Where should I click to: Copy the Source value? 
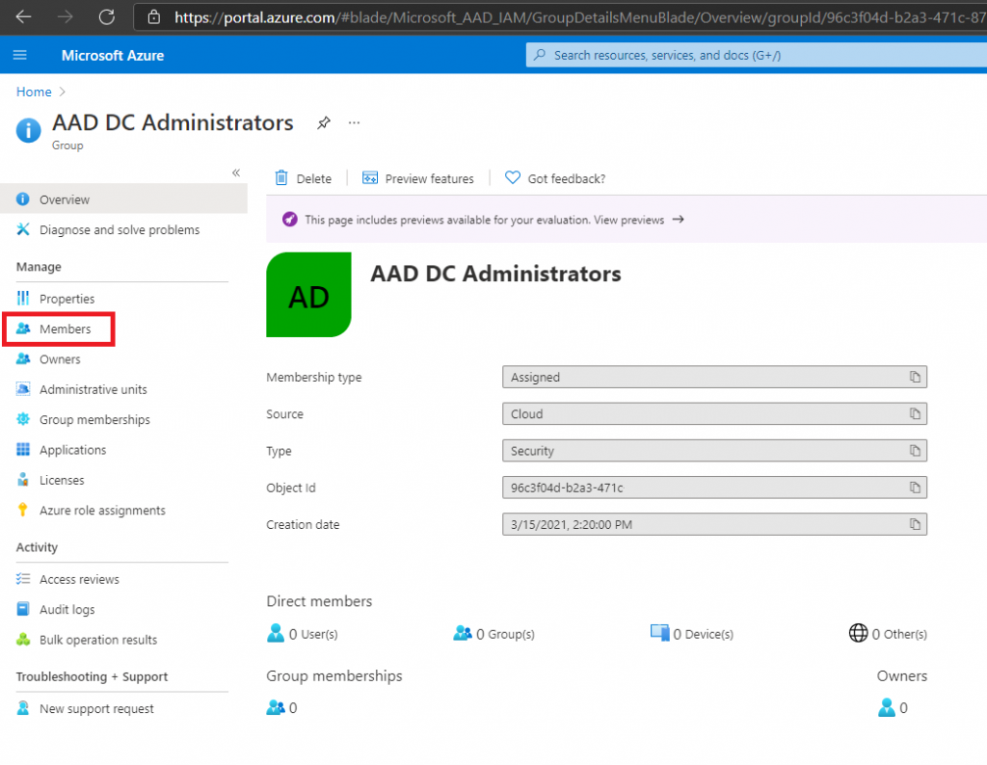click(915, 414)
